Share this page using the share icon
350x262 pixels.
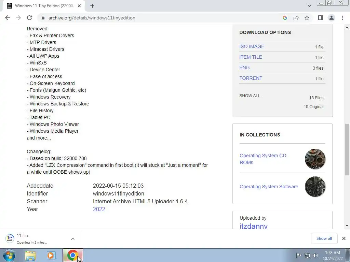coord(296,18)
